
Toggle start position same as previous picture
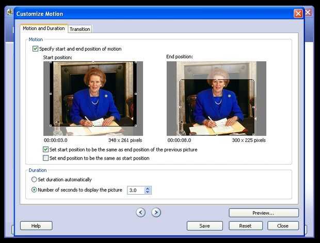pos(46,150)
